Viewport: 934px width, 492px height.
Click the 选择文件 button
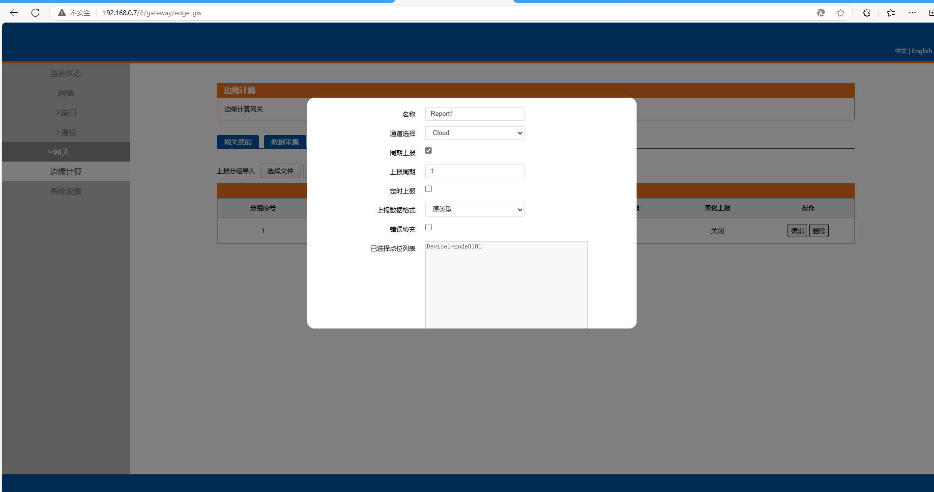[x=280, y=171]
